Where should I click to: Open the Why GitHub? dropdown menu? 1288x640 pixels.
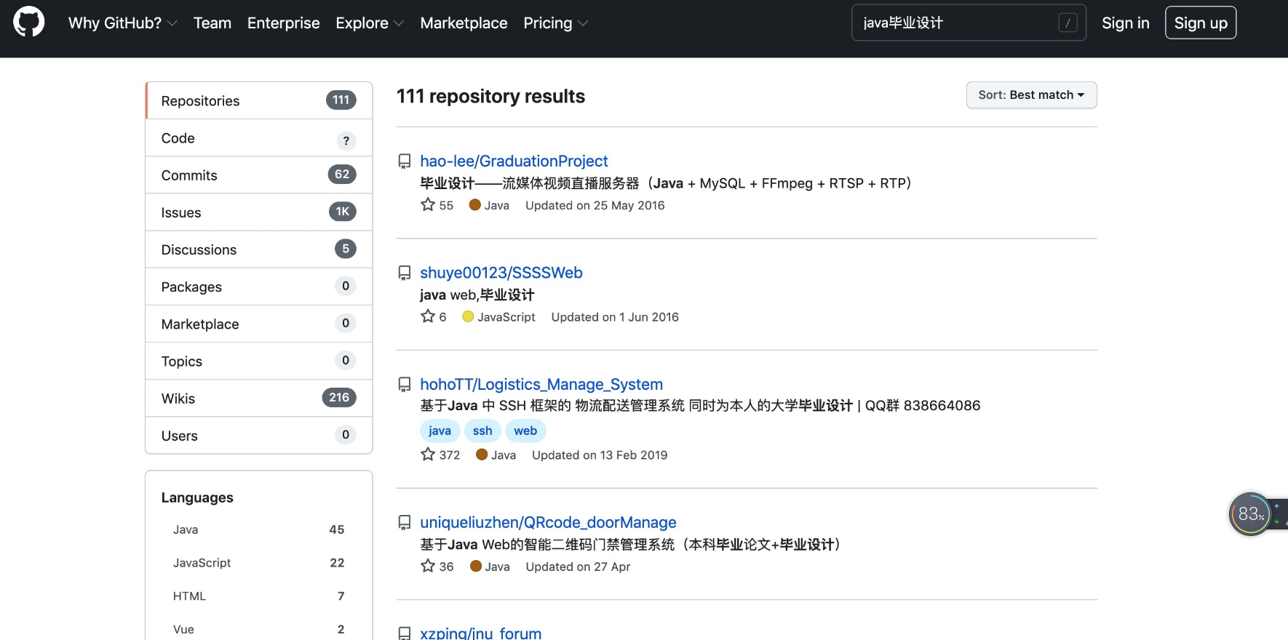(122, 23)
